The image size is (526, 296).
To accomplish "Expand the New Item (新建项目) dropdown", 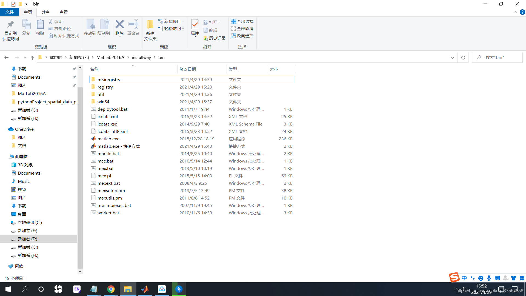I will click(x=183, y=21).
